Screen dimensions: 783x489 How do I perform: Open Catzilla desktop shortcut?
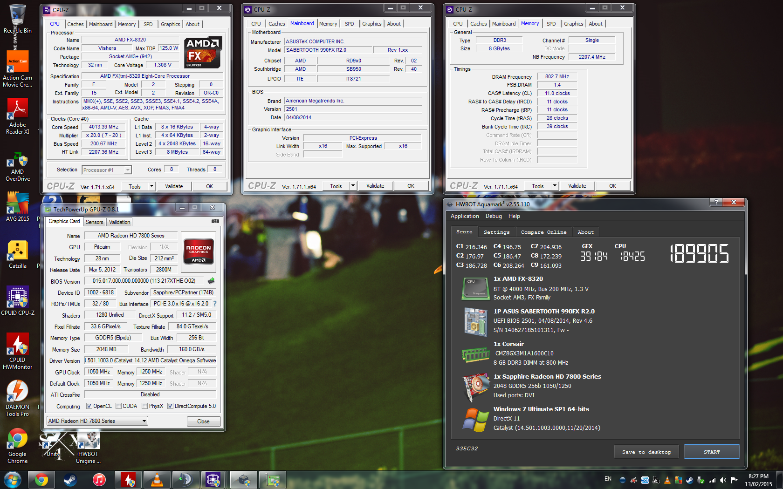tap(18, 255)
